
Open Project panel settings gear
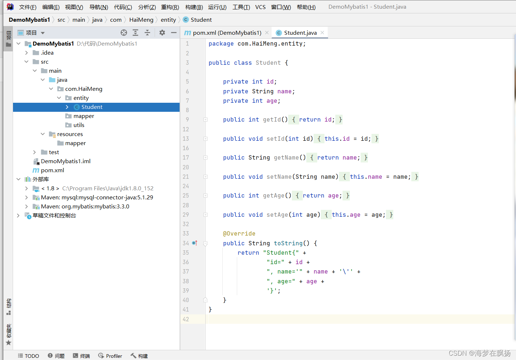pyautogui.click(x=162, y=33)
